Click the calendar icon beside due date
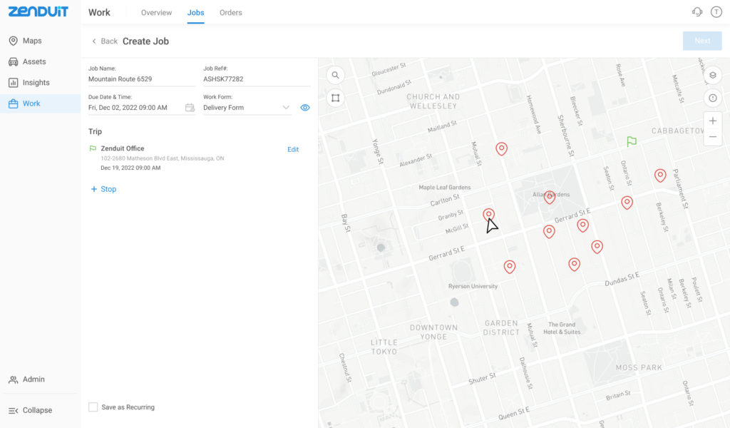Screen dimensions: 730x428 tap(190, 108)
